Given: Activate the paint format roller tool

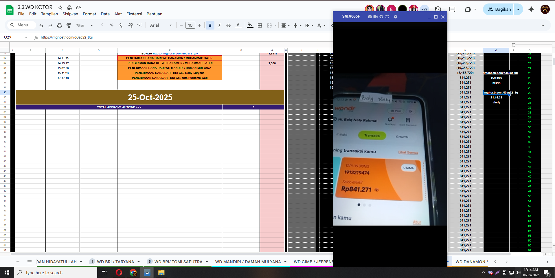Looking at the screenshot, I should 69,25.
